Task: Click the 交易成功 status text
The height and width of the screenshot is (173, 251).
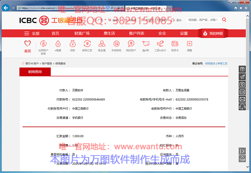Action: click(181, 118)
